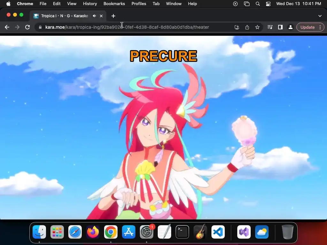Image resolution: width=327 pixels, height=245 pixels.
Task: Open GarageBand from the Dock
Action: coord(200,232)
